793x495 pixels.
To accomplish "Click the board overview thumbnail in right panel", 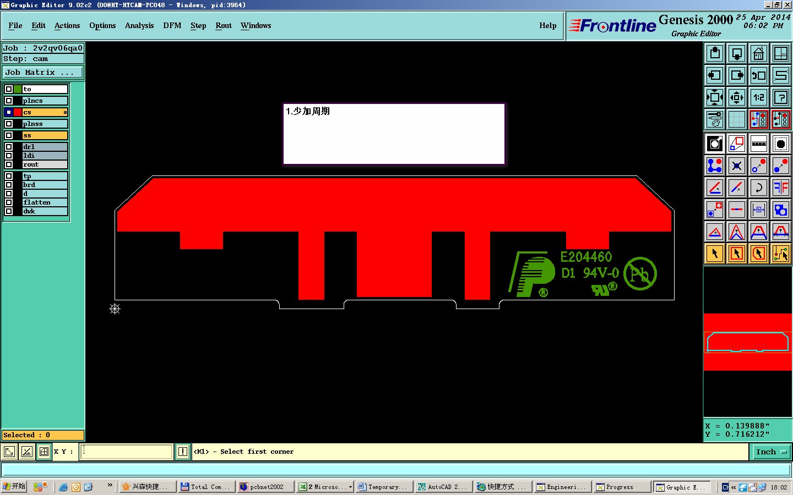I will [x=747, y=342].
